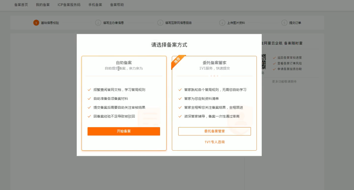Click the orange 开始备案 button
This screenshot has width=354, height=190.
coord(123,131)
